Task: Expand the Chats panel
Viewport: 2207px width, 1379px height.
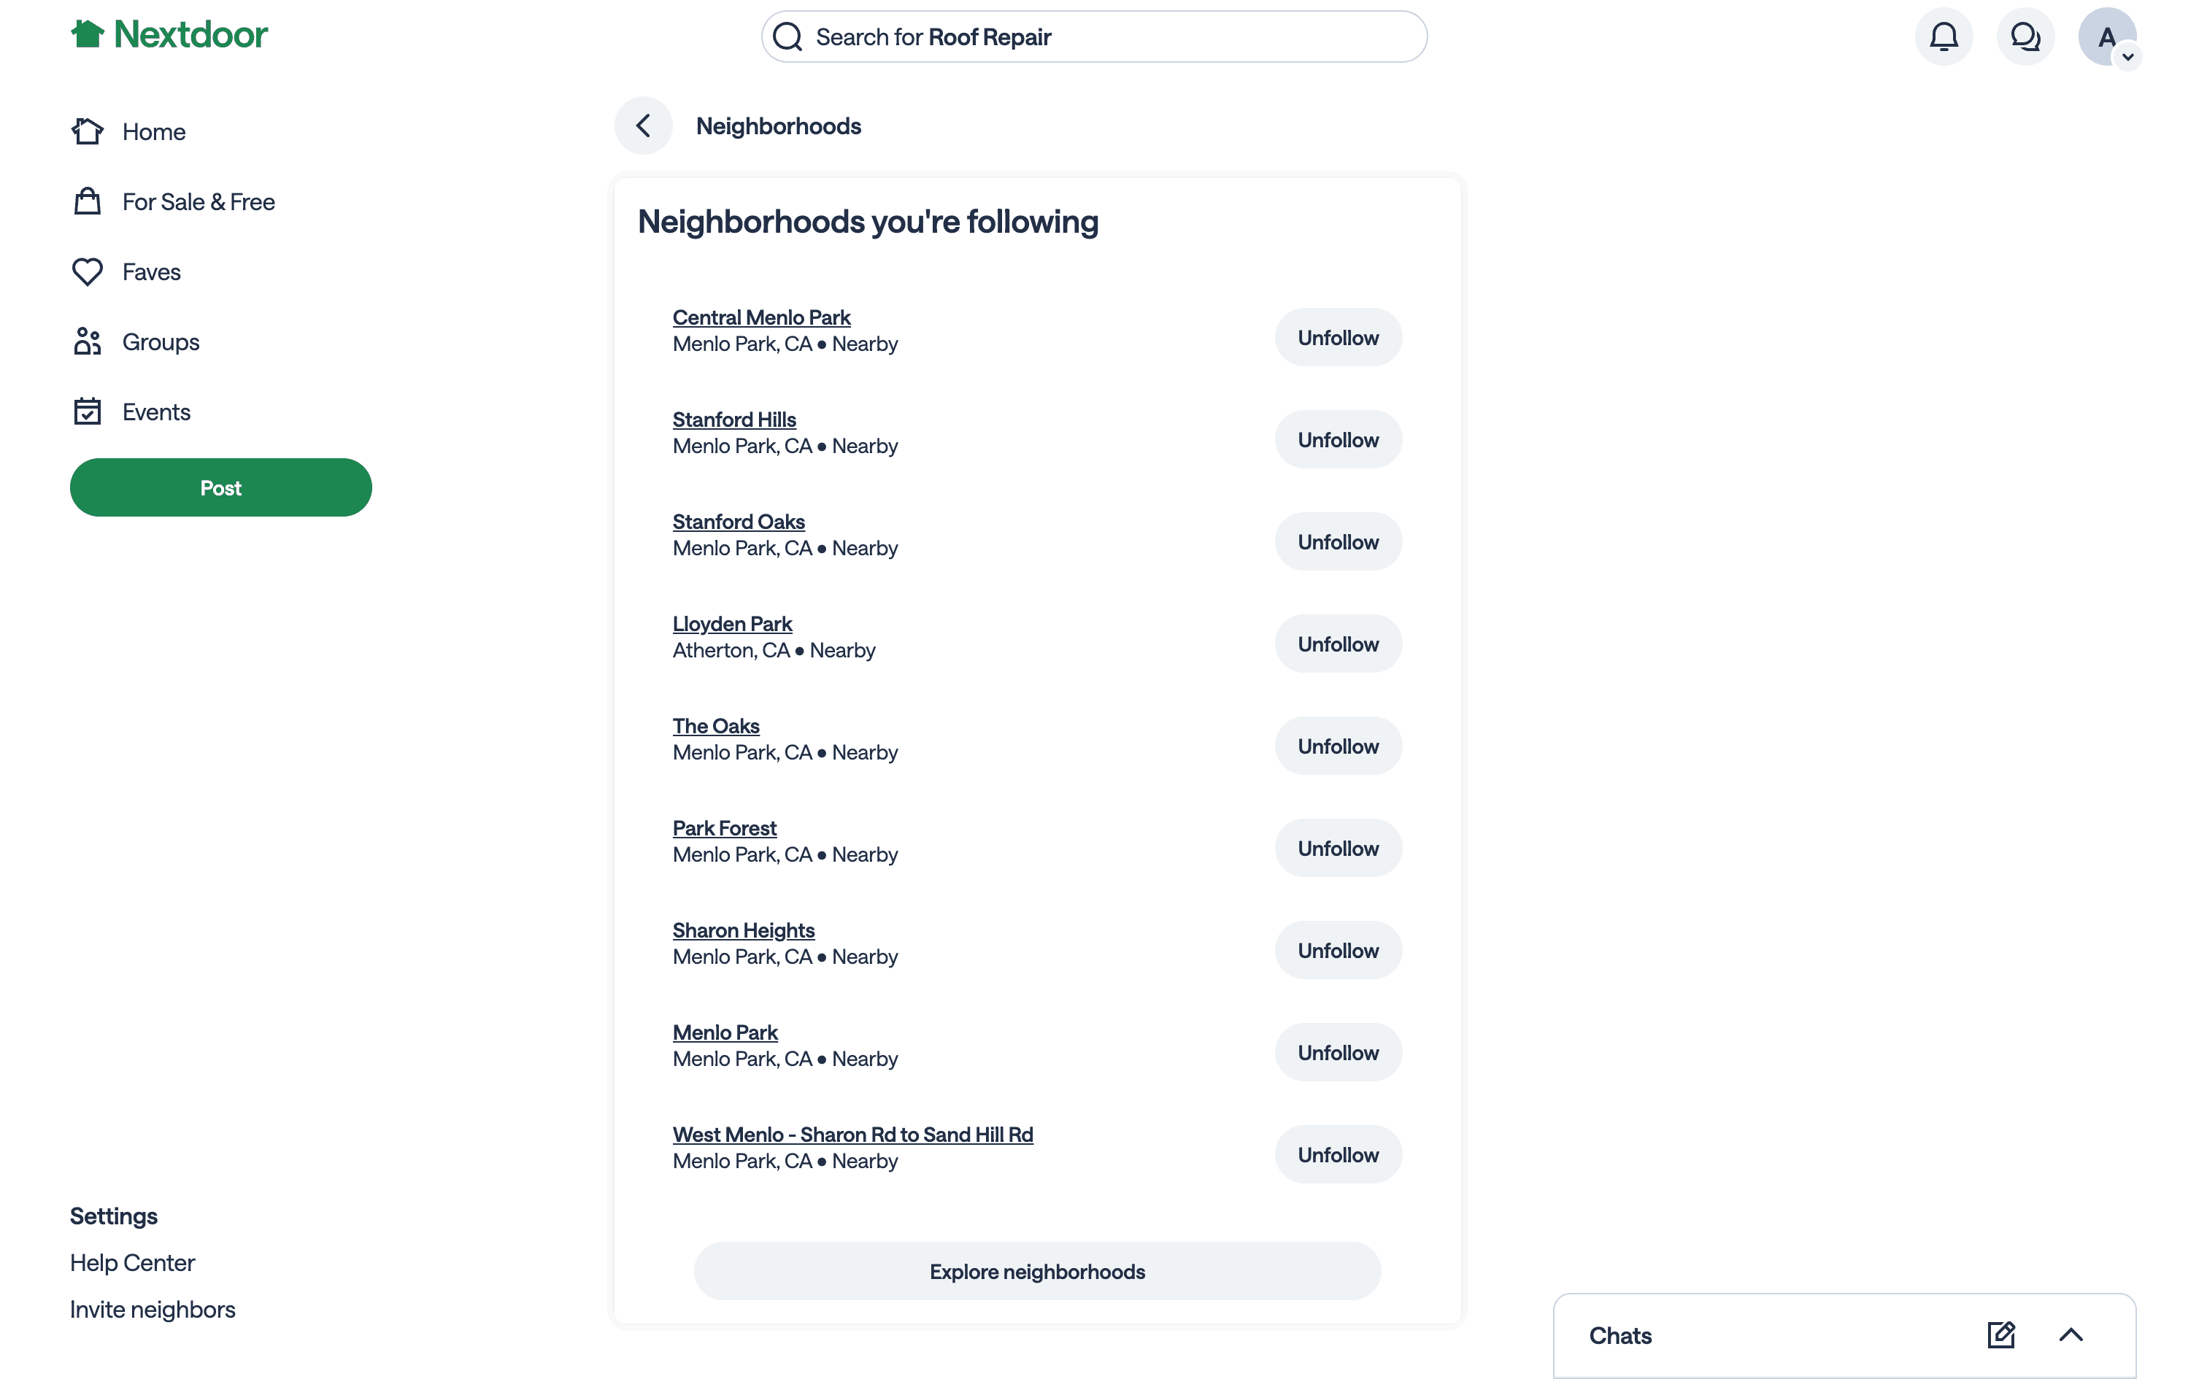Action: point(2071,1335)
